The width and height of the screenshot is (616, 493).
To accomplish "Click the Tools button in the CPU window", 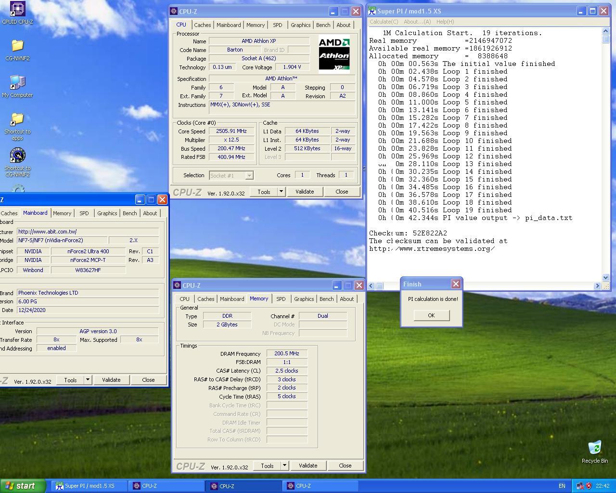I will tap(264, 192).
